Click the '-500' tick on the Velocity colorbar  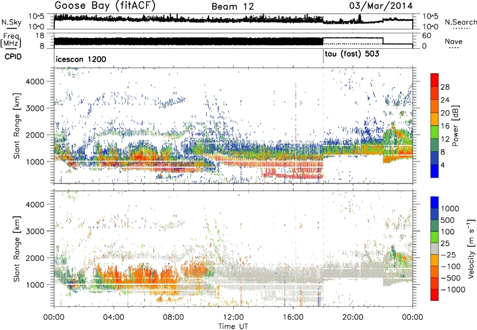(x=451, y=278)
